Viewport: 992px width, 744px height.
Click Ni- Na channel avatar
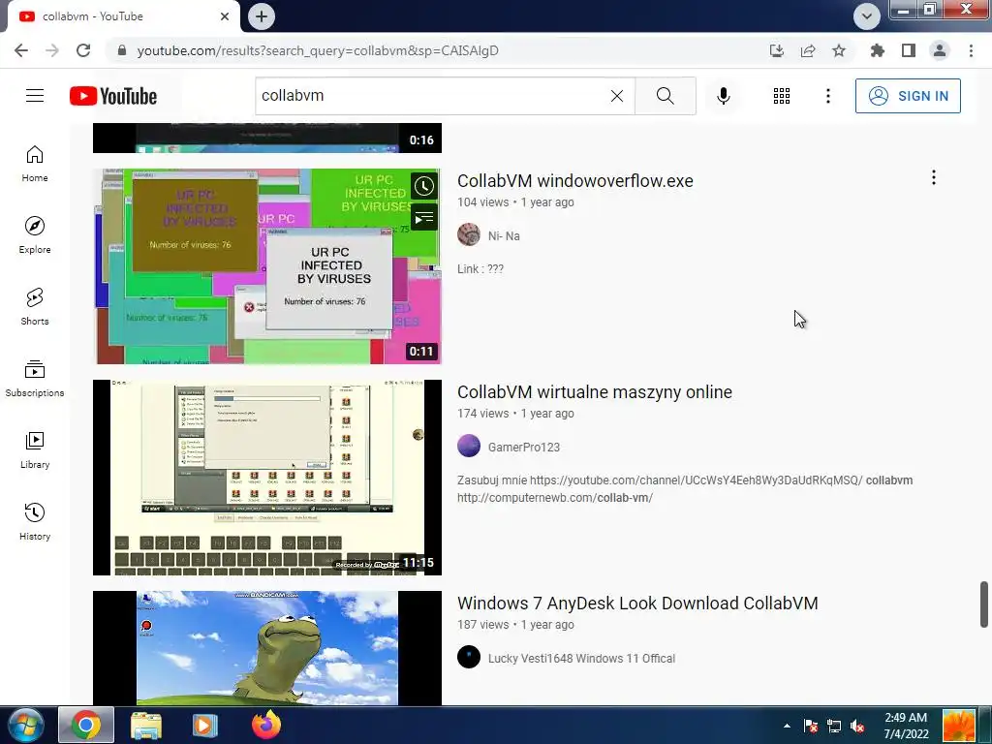469,234
